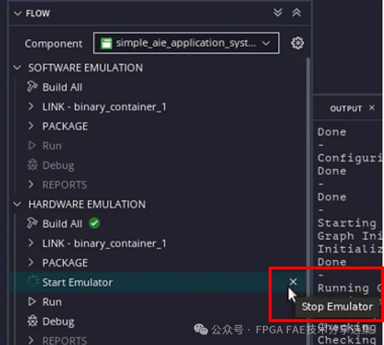
Task: Collapse the HARDWARE EMULATION section
Action: 17,204
